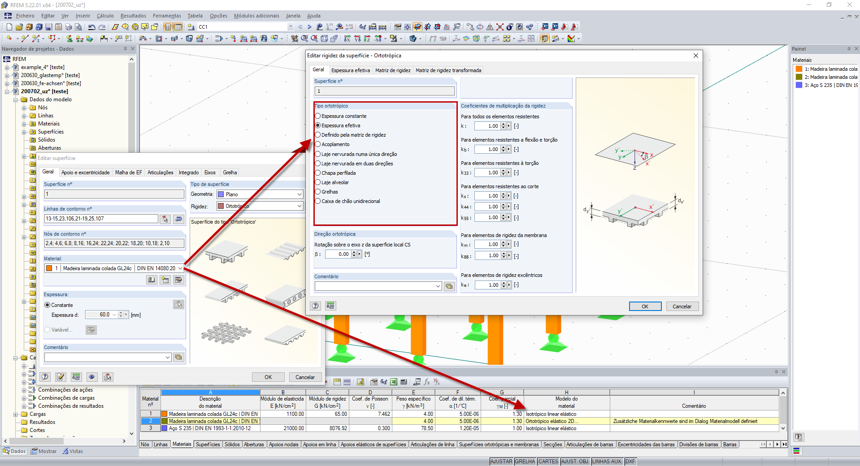Click the help icon in Ortotrópica dialog
Image resolution: width=860 pixels, height=466 pixels.
coord(315,306)
